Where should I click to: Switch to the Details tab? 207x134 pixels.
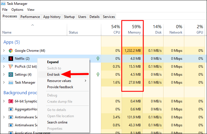(94, 17)
